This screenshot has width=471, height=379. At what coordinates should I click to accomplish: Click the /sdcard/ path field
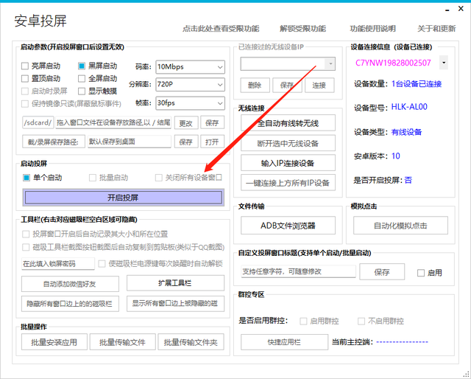38,122
